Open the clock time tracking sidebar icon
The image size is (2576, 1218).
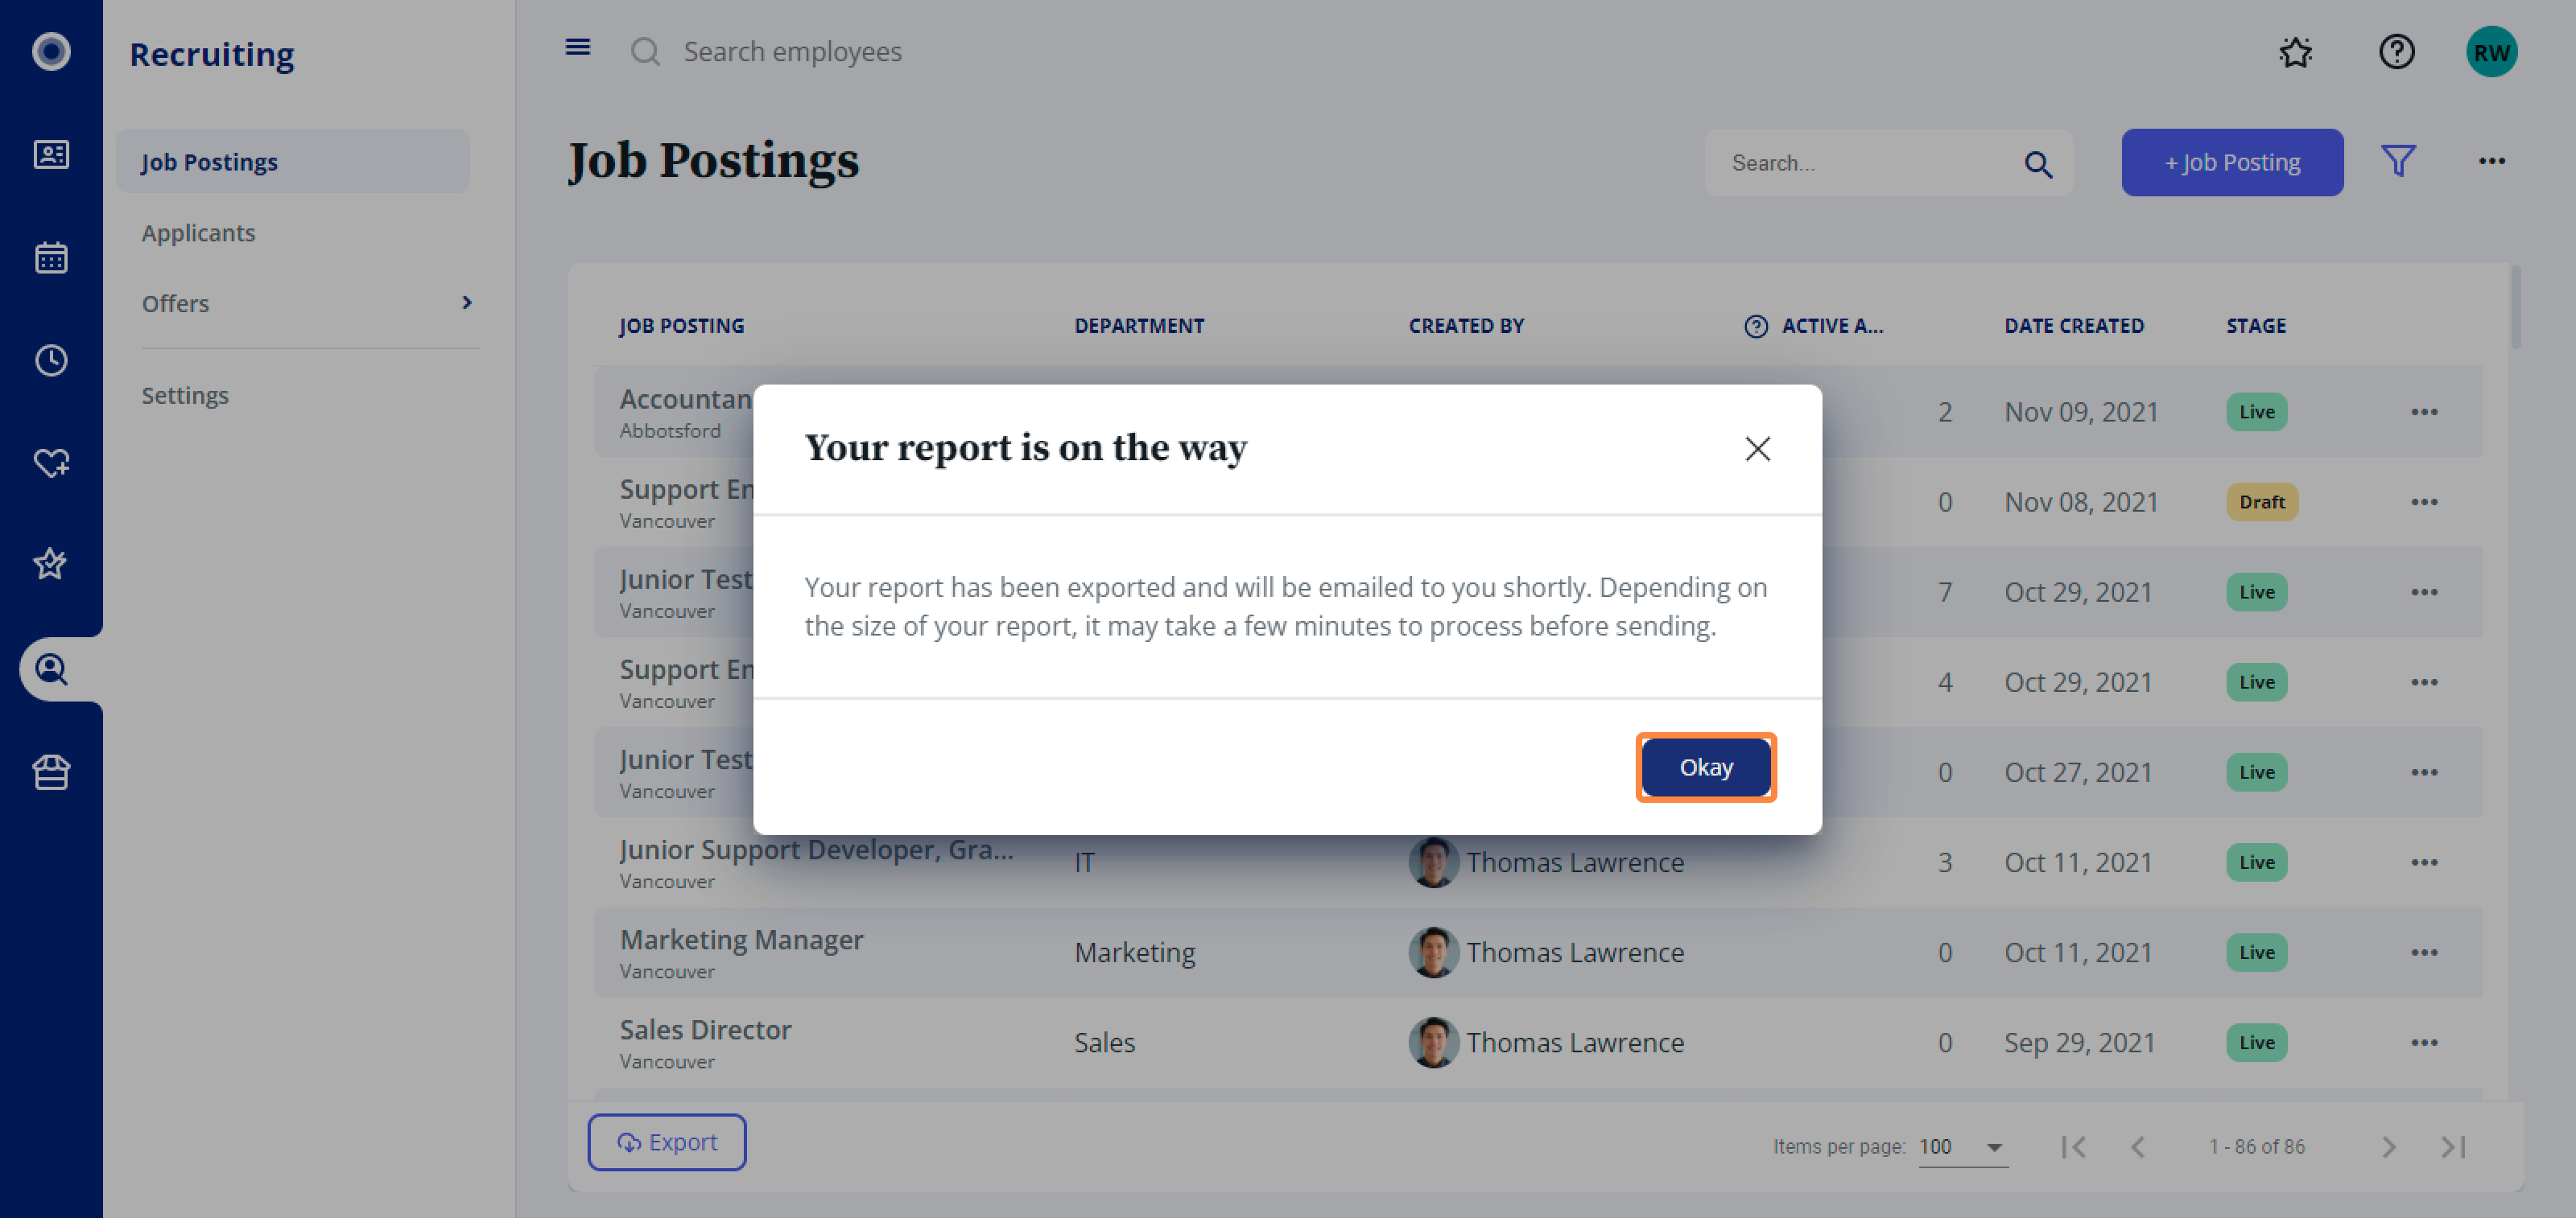[x=51, y=360]
